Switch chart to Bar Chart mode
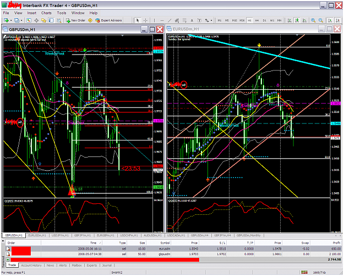 click(290, 20)
